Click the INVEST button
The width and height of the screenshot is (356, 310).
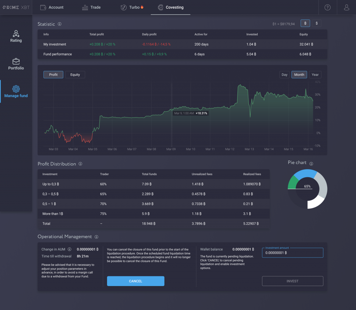click(x=292, y=281)
